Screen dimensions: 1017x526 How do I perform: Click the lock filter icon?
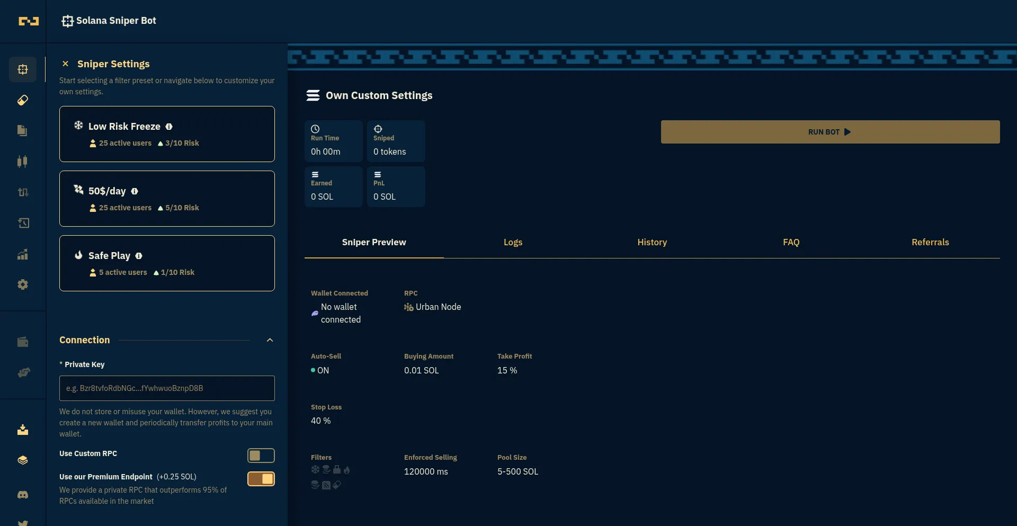[337, 469]
